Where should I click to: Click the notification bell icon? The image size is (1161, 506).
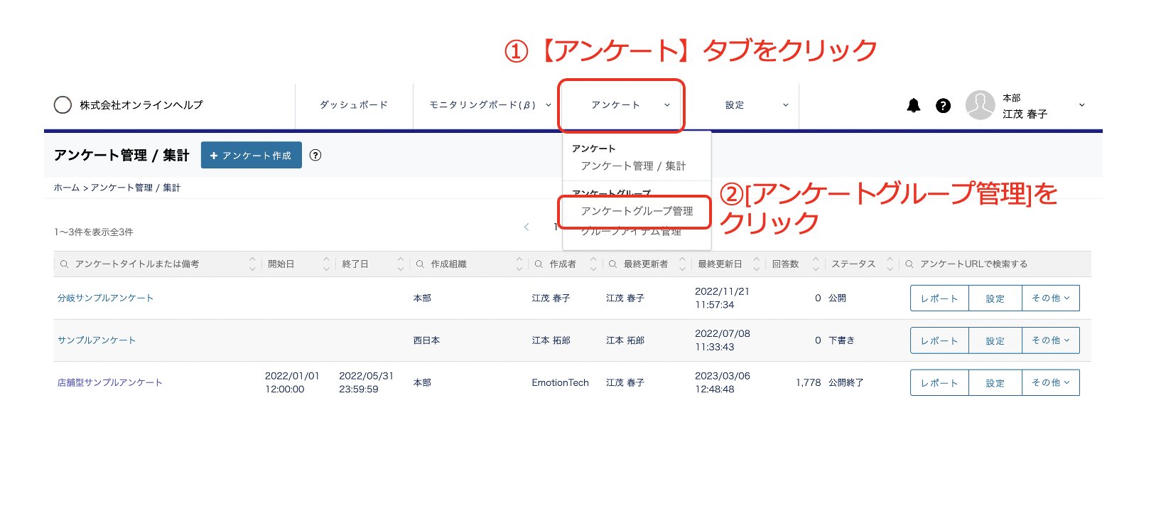click(914, 105)
